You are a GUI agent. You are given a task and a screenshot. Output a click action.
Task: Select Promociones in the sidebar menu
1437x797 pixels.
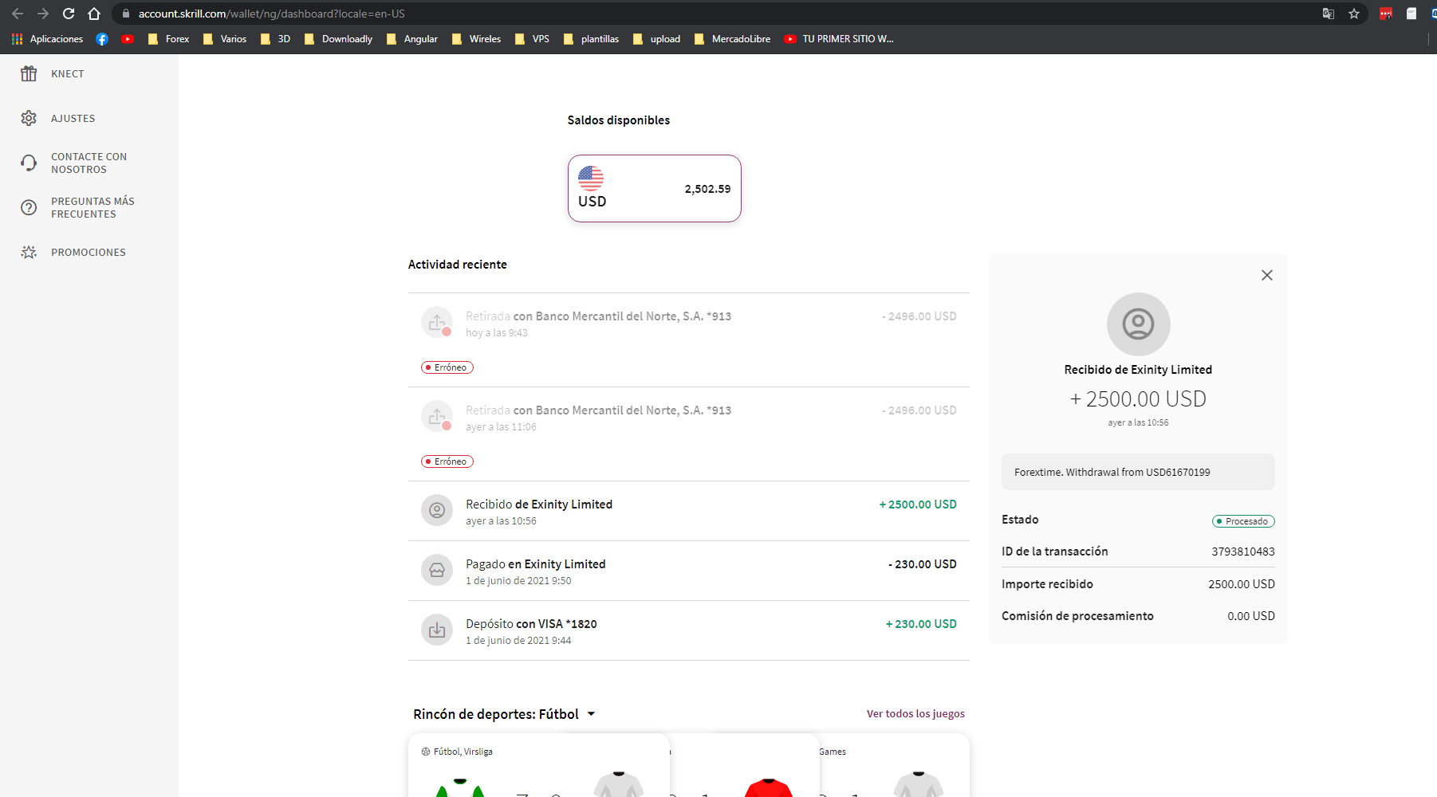pos(89,253)
